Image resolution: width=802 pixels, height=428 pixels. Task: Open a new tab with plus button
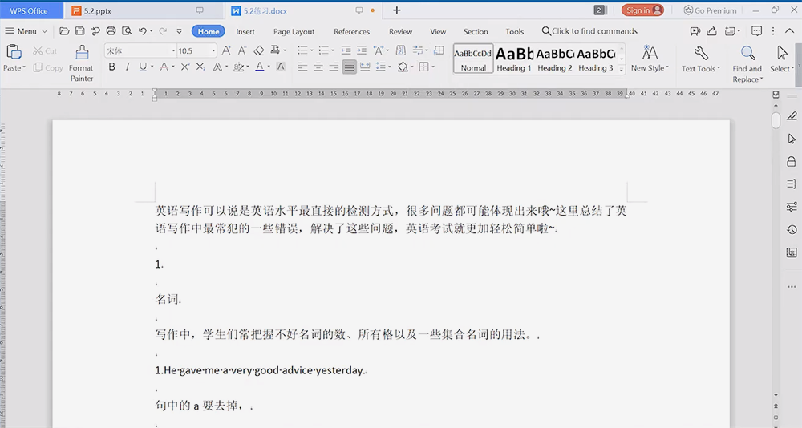click(x=396, y=10)
